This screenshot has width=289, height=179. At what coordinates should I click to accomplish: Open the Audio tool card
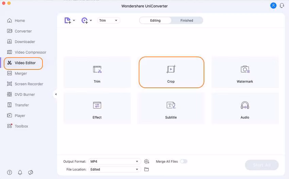pyautogui.click(x=245, y=108)
